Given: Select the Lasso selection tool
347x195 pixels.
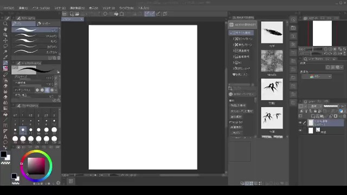Looking at the screenshot, I should pyautogui.click(x=5, y=46).
